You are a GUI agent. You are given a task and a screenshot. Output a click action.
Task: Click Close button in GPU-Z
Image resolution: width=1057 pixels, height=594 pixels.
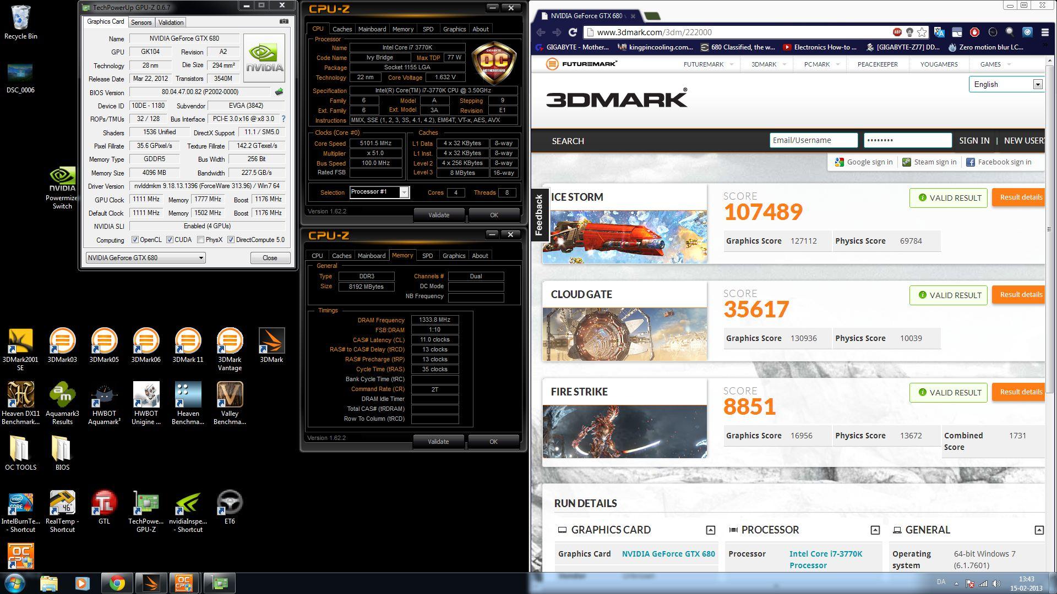pos(270,257)
